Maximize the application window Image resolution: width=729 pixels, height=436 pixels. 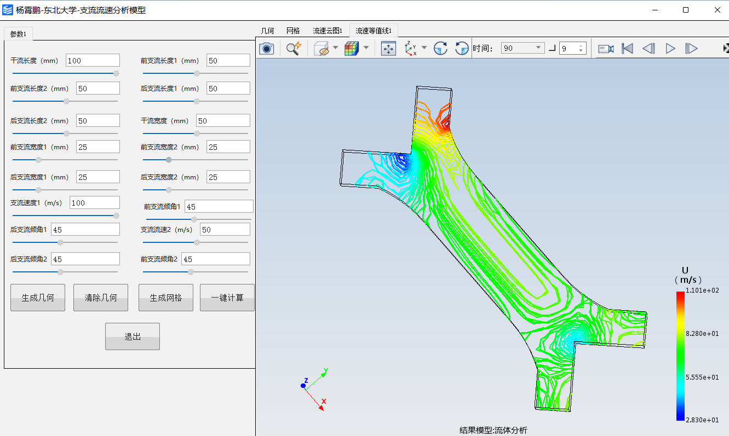tap(685, 10)
